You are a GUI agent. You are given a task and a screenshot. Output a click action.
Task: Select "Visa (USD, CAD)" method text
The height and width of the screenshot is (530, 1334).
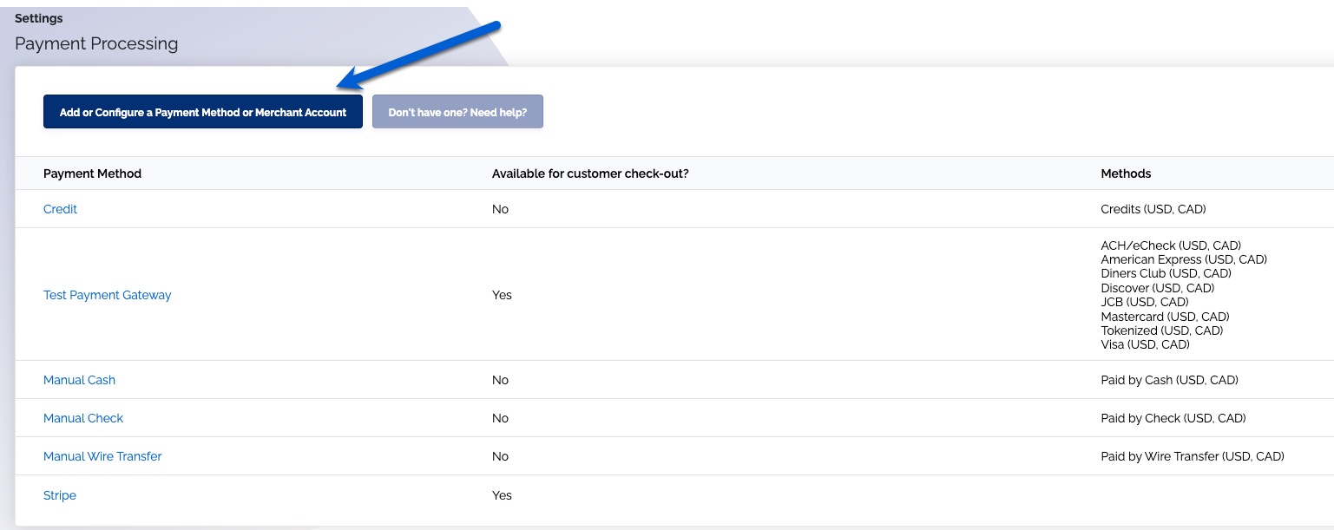pos(1145,344)
